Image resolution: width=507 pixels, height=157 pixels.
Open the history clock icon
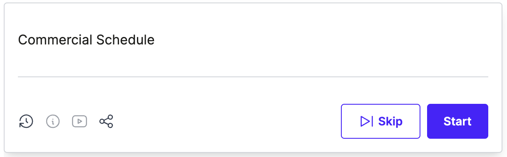click(26, 121)
